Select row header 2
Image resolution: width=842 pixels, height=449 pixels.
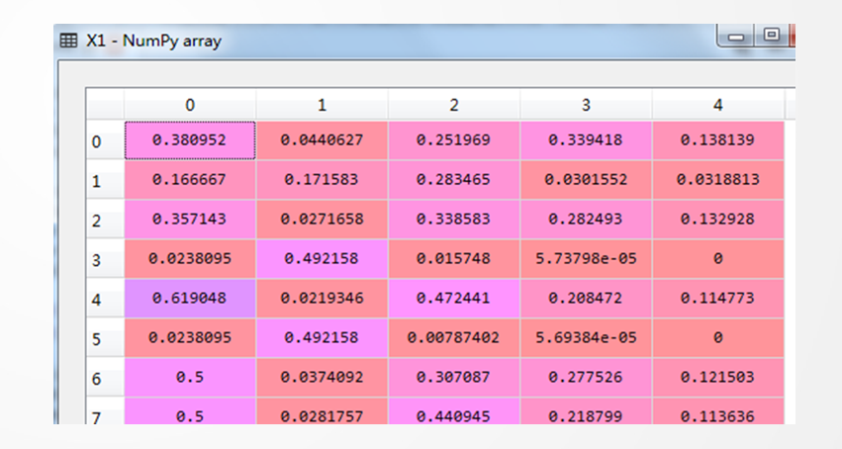pos(105,220)
